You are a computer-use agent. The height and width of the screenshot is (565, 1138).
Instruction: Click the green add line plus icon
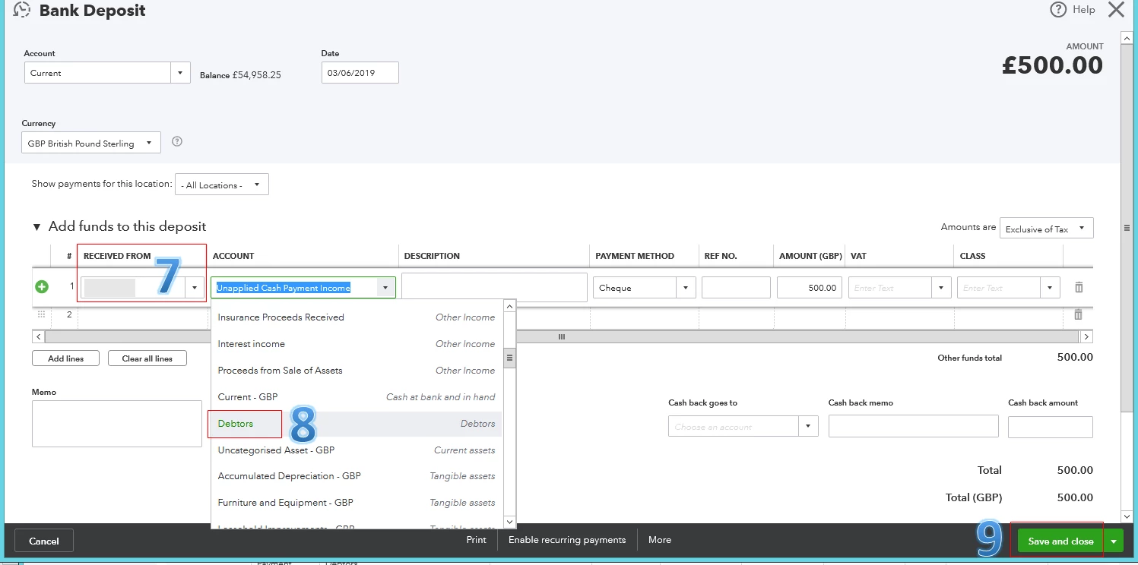(42, 287)
